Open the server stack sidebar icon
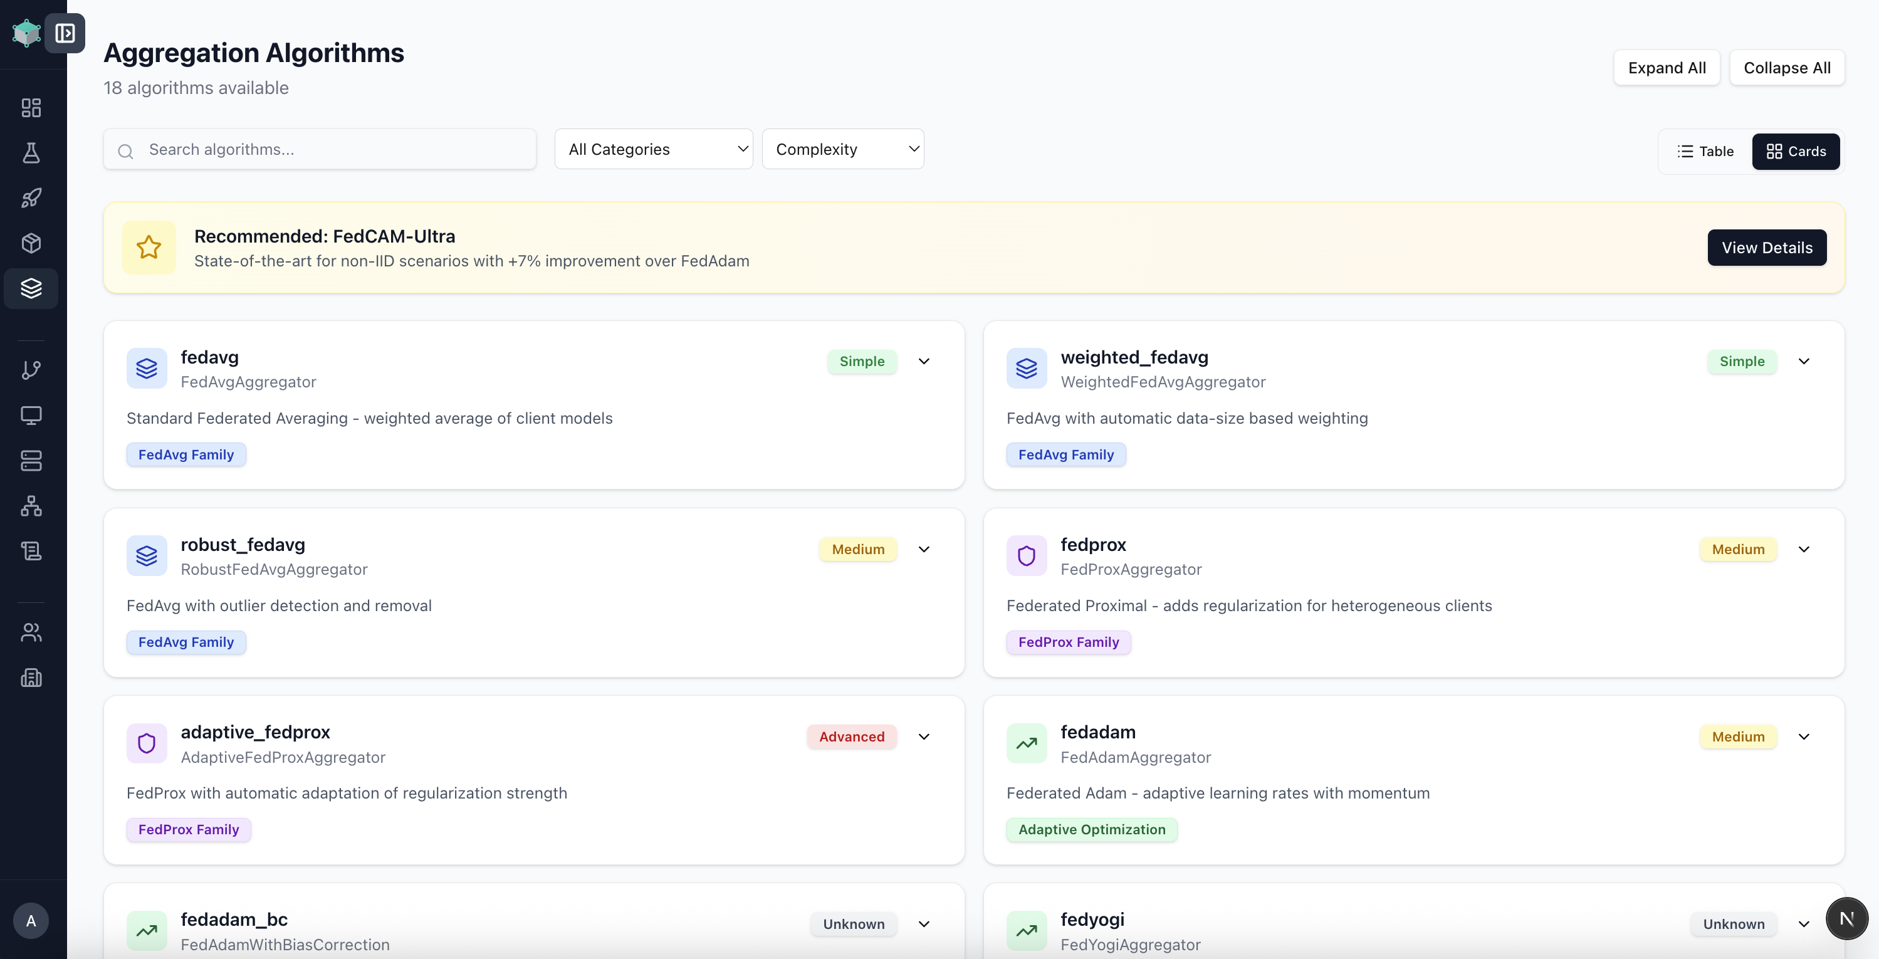Viewport: 1879px width, 959px height. (31, 461)
